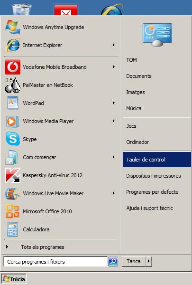The height and width of the screenshot is (285, 192).
Task: Click the Microsoft Office 2010 icon
Action: pyautogui.click(x=12, y=211)
